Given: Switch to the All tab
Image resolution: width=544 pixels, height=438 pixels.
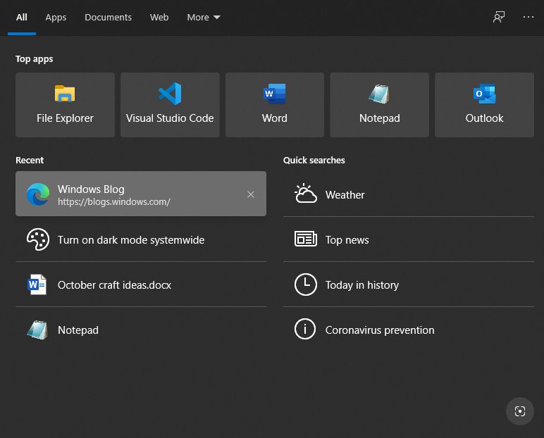Looking at the screenshot, I should click(22, 18).
